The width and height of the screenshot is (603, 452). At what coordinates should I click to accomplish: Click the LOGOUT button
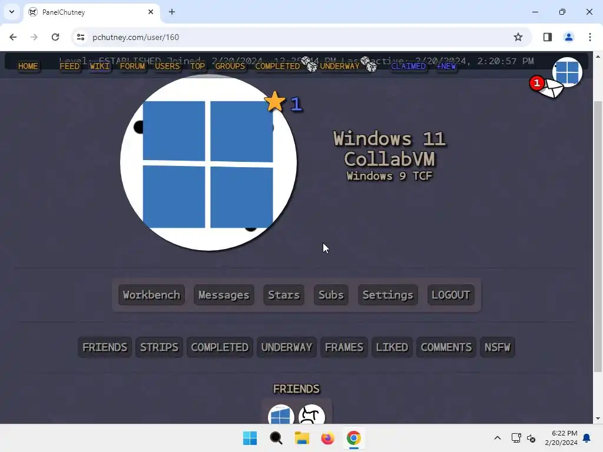pos(450,295)
